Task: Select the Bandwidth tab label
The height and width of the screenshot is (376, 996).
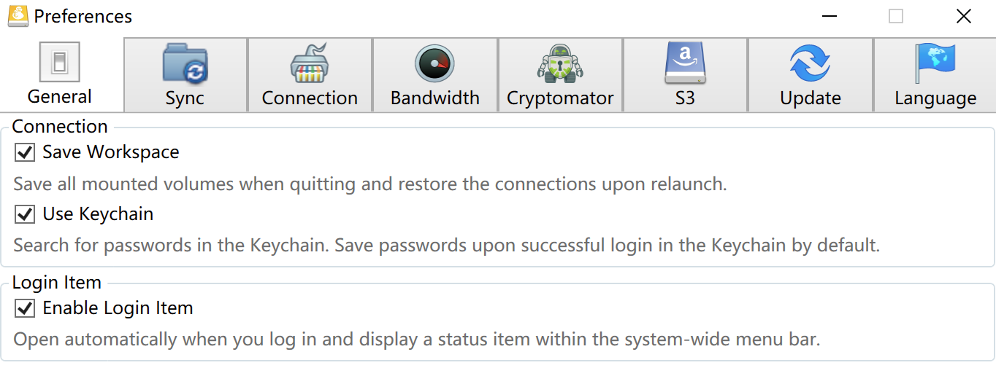Action: point(435,98)
